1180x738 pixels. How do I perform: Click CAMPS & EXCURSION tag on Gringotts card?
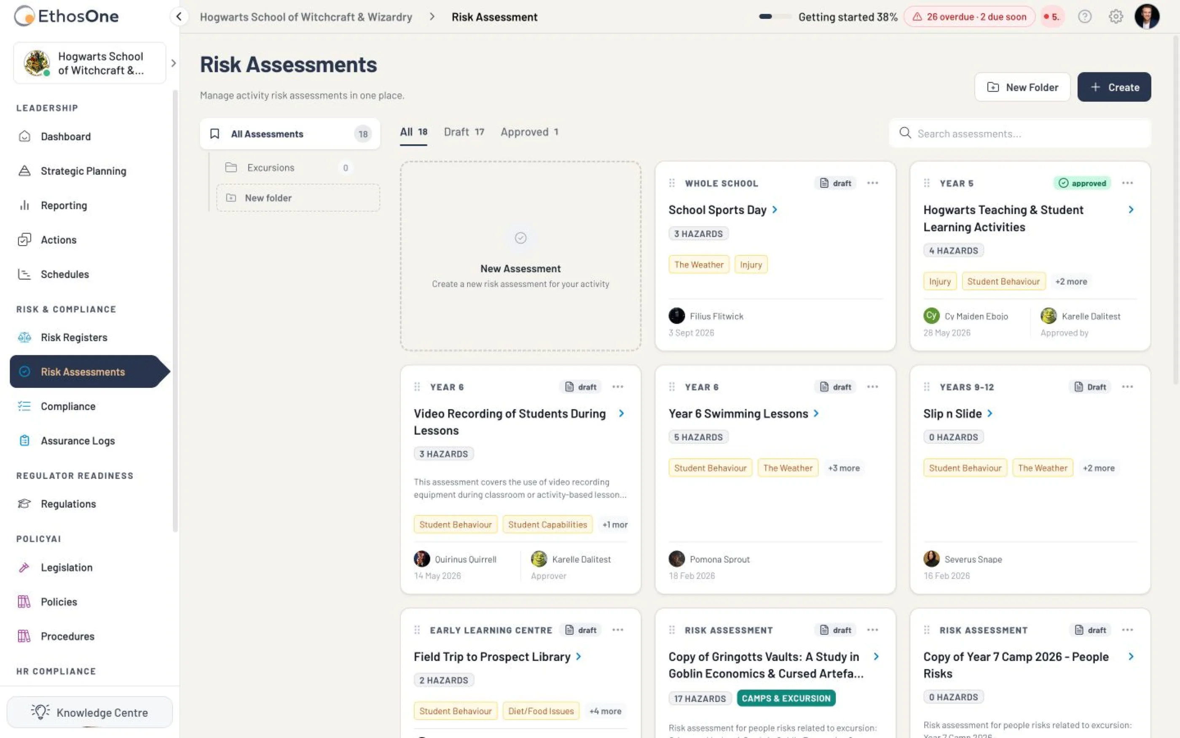[786, 698]
